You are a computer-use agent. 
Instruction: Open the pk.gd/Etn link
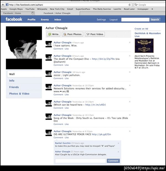[101, 134]
